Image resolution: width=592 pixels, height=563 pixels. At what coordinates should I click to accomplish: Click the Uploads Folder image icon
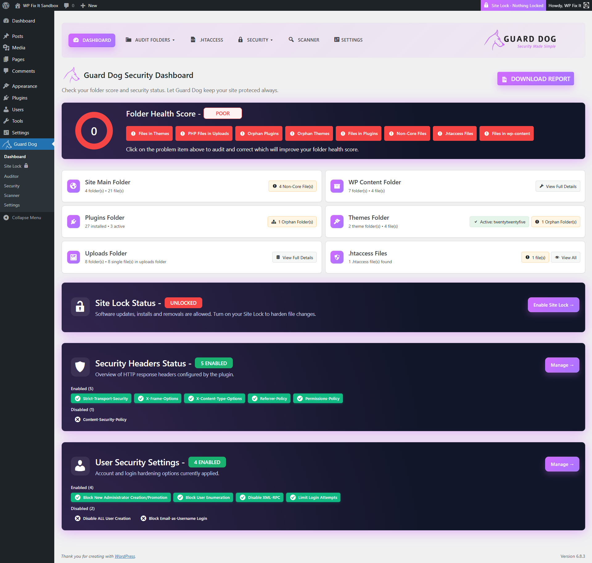tap(73, 257)
